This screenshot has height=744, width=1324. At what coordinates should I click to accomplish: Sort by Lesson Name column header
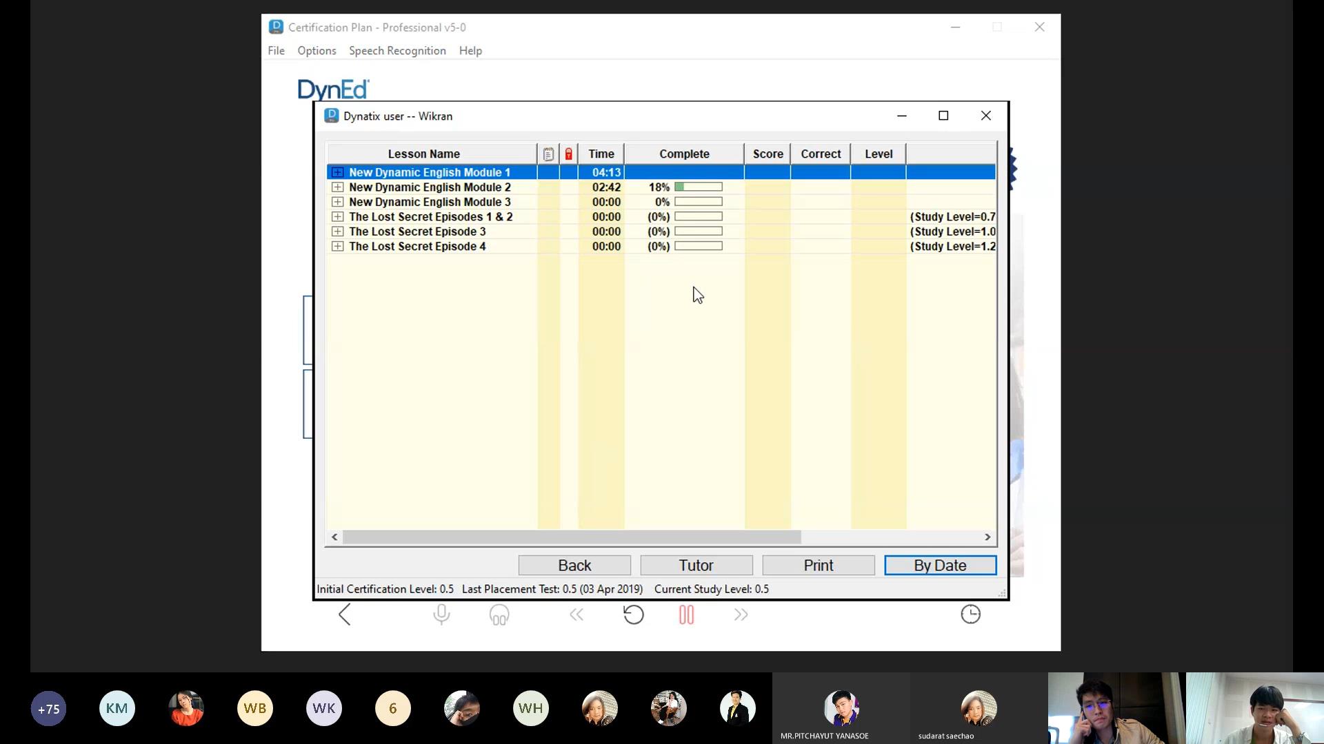pyautogui.click(x=432, y=154)
